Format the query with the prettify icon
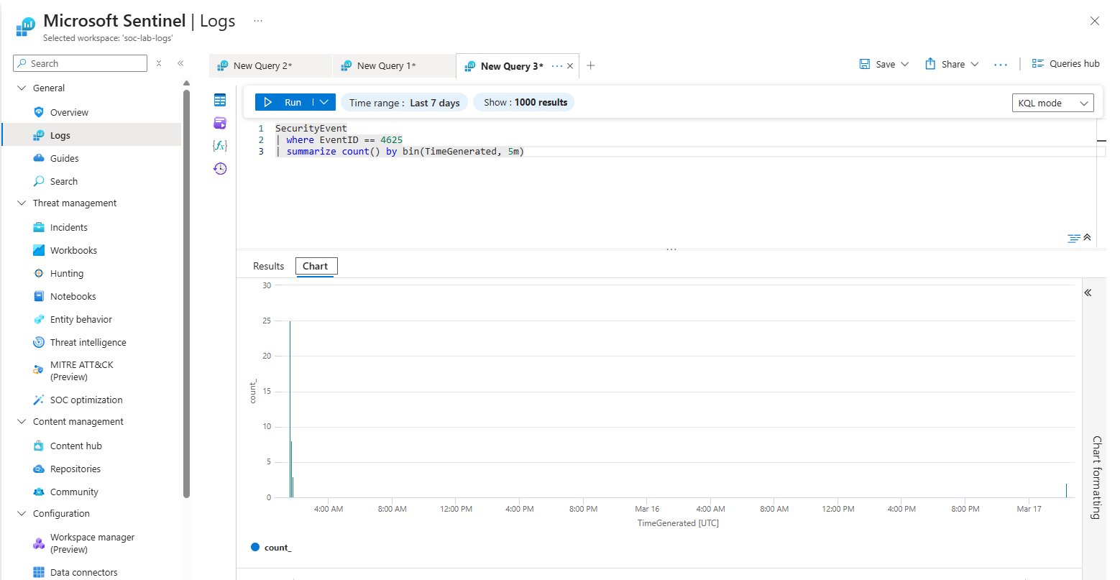The width and height of the screenshot is (1120, 580). tap(1074, 238)
